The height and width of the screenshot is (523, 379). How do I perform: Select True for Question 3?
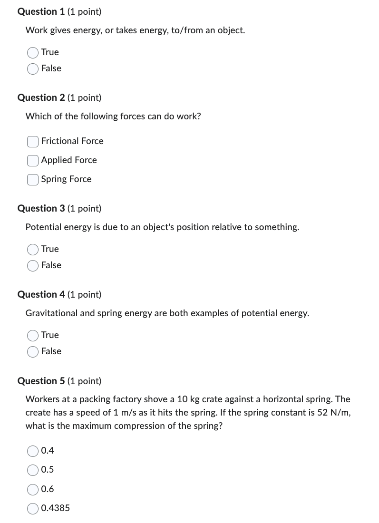(x=32, y=249)
